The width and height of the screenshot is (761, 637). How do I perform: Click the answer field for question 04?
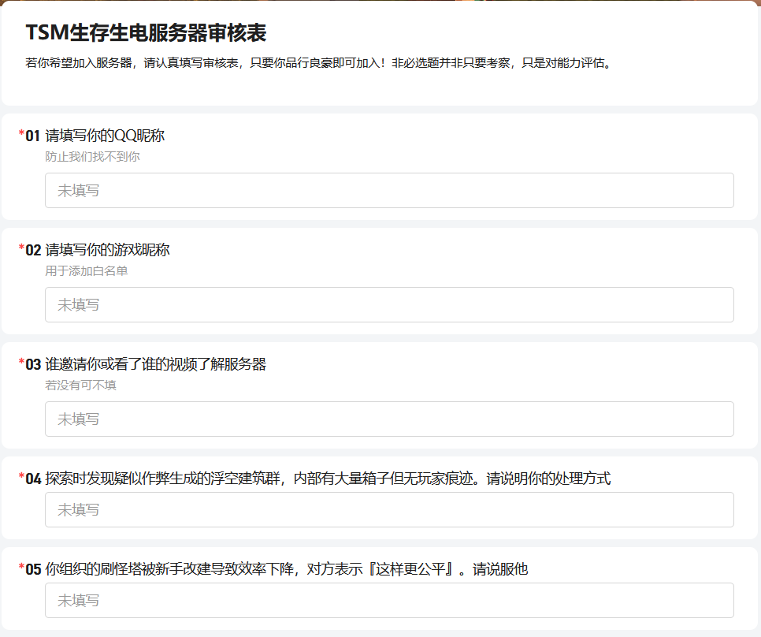tap(389, 509)
